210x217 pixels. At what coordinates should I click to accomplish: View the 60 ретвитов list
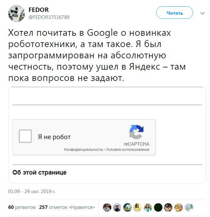(x=22, y=207)
